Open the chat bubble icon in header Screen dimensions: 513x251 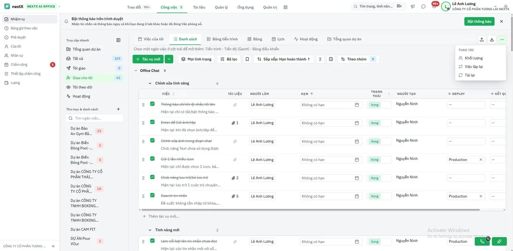(423, 6)
